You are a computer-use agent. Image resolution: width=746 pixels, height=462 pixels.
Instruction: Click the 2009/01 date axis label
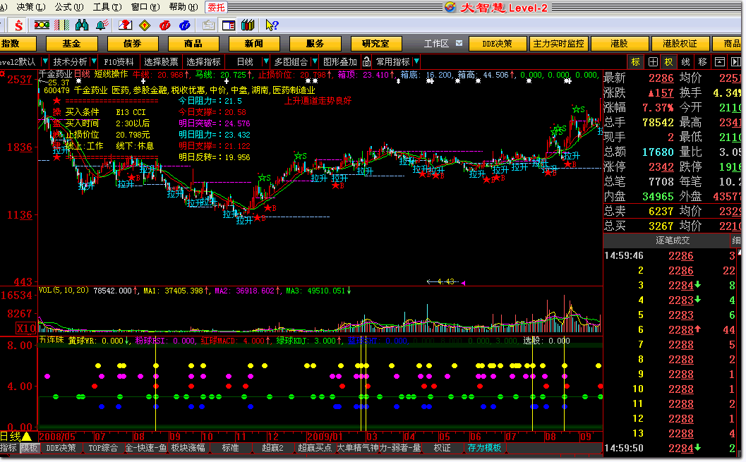point(325,437)
